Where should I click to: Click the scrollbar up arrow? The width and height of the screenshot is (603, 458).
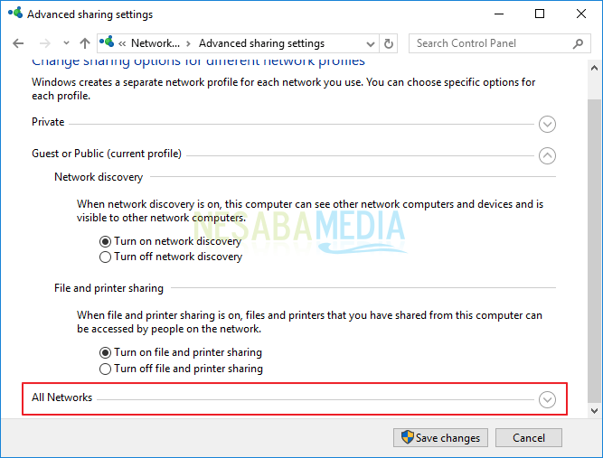coord(594,68)
